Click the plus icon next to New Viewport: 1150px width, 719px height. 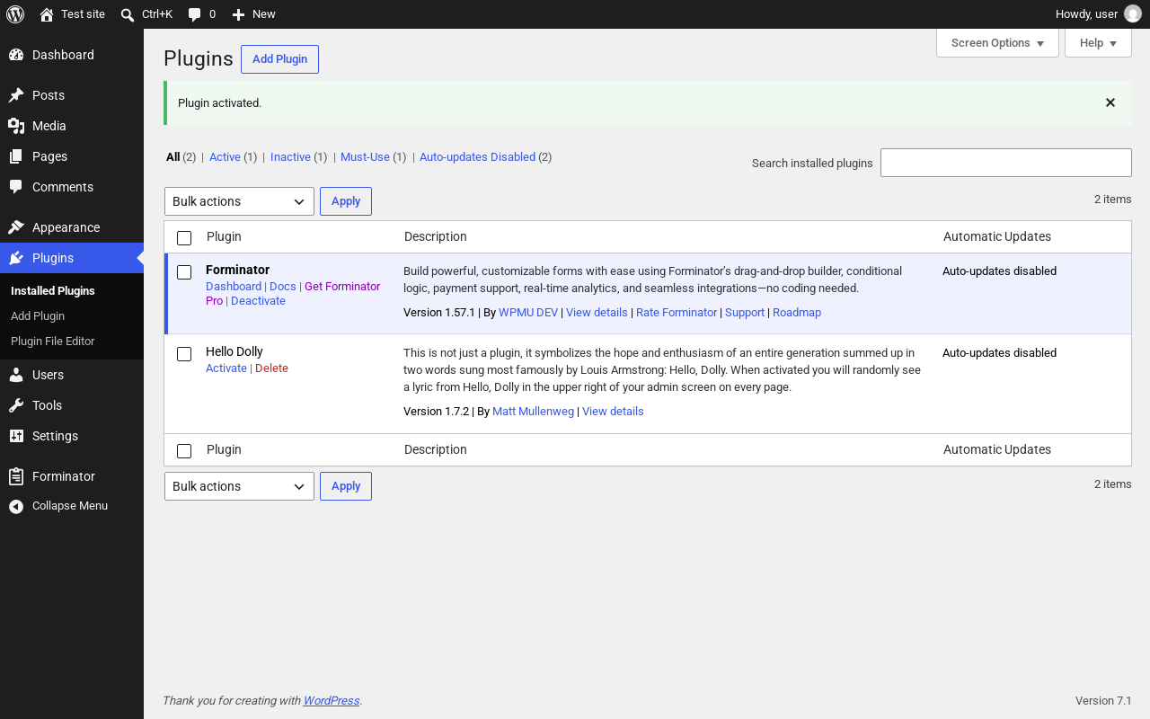[238, 14]
